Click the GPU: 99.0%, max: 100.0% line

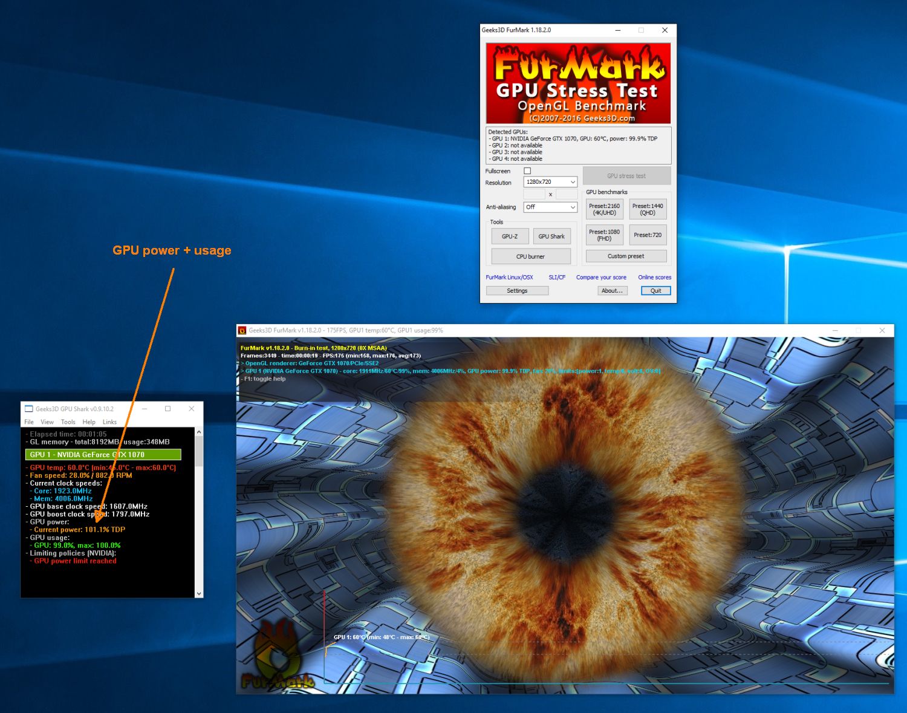point(77,545)
